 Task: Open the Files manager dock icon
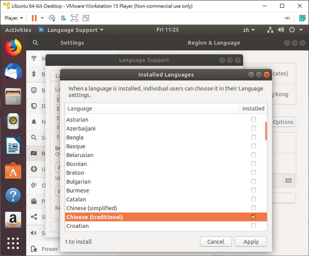(x=13, y=97)
